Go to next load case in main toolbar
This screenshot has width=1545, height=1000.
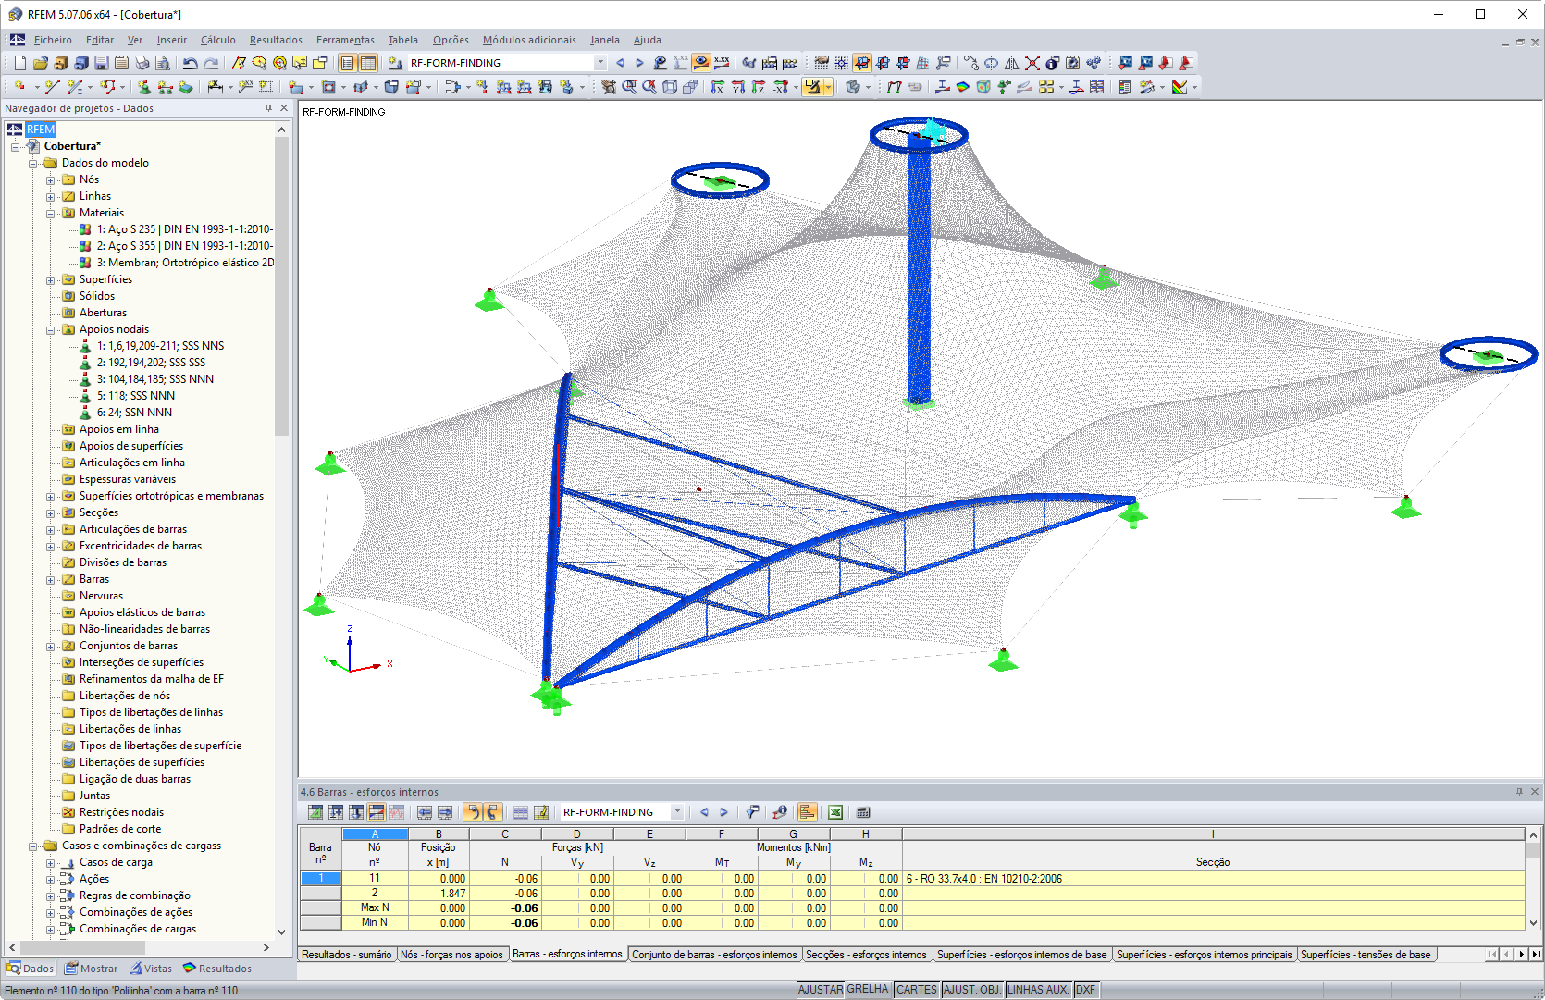coord(639,63)
